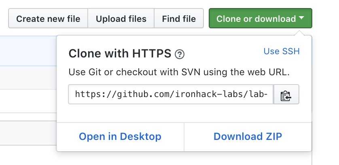Open the Clone or download menu
The width and height of the screenshot is (339, 165).
pyautogui.click(x=260, y=19)
